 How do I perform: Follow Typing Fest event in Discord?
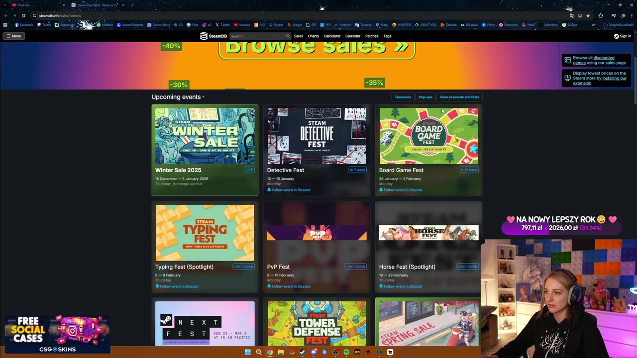[177, 286]
